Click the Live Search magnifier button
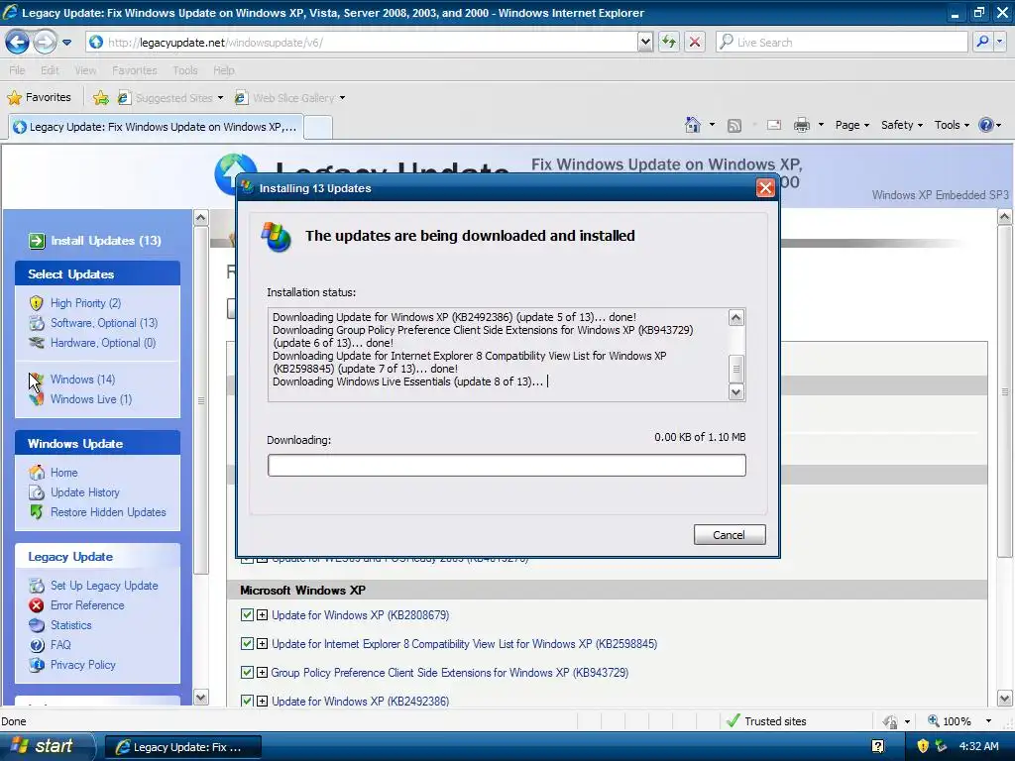This screenshot has height=761, width=1015. (982, 42)
